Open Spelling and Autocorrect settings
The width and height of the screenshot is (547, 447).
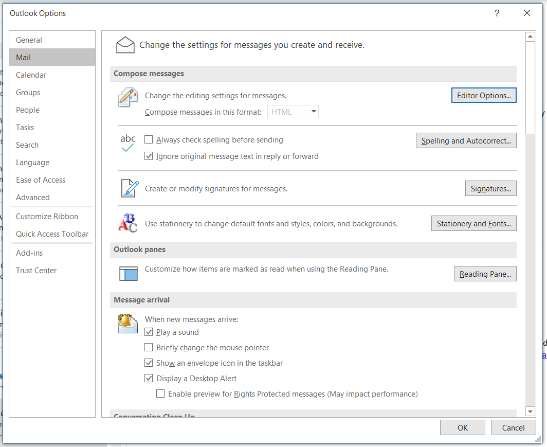point(466,140)
